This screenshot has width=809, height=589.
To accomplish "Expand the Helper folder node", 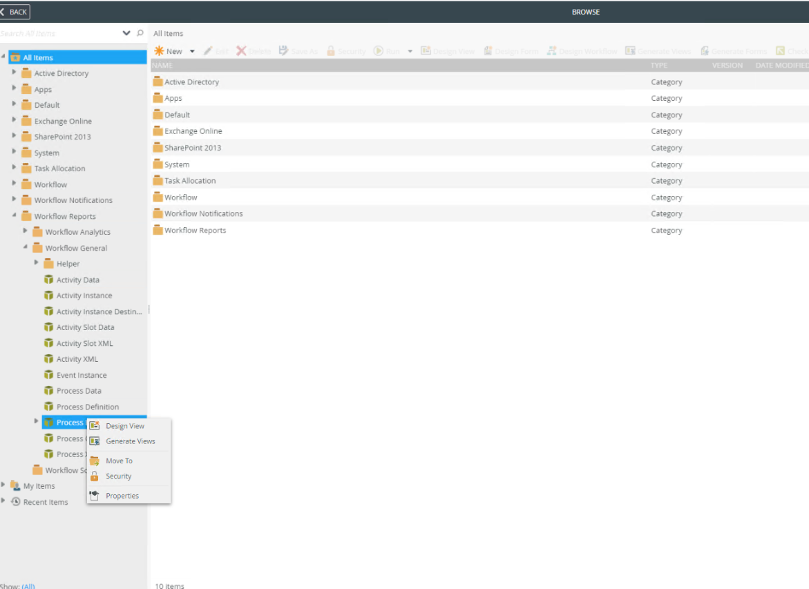I will (36, 262).
